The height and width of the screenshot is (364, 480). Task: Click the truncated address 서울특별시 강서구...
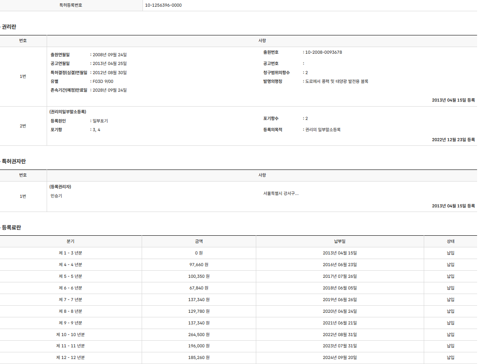(x=281, y=194)
